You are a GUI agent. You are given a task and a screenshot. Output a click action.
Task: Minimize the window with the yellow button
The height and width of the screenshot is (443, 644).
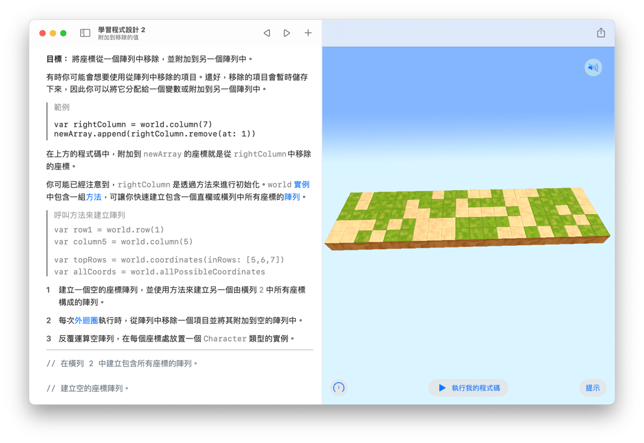click(x=53, y=33)
